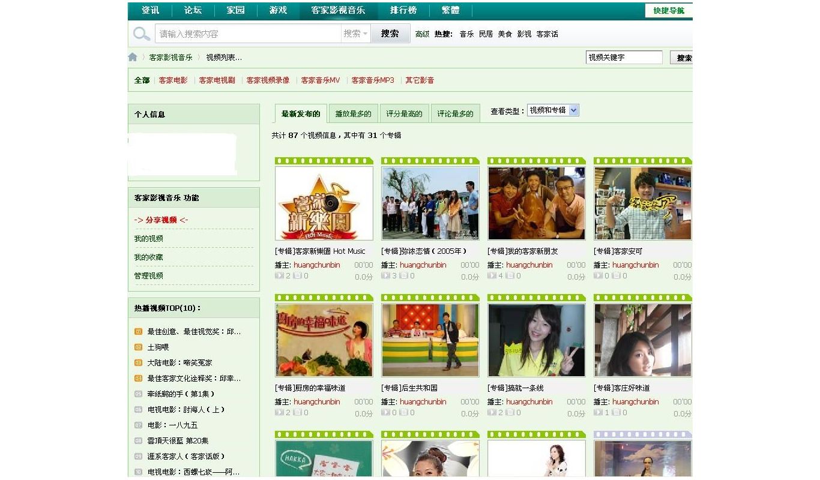Click the 高级 advanced search link
Image resolution: width=820 pixels, height=480 pixels.
(423, 34)
